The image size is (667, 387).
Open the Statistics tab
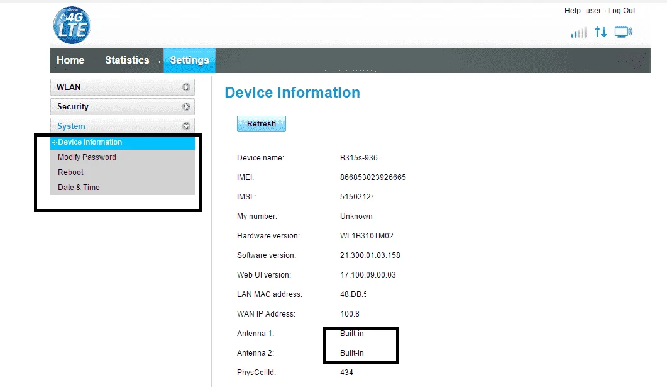[127, 60]
